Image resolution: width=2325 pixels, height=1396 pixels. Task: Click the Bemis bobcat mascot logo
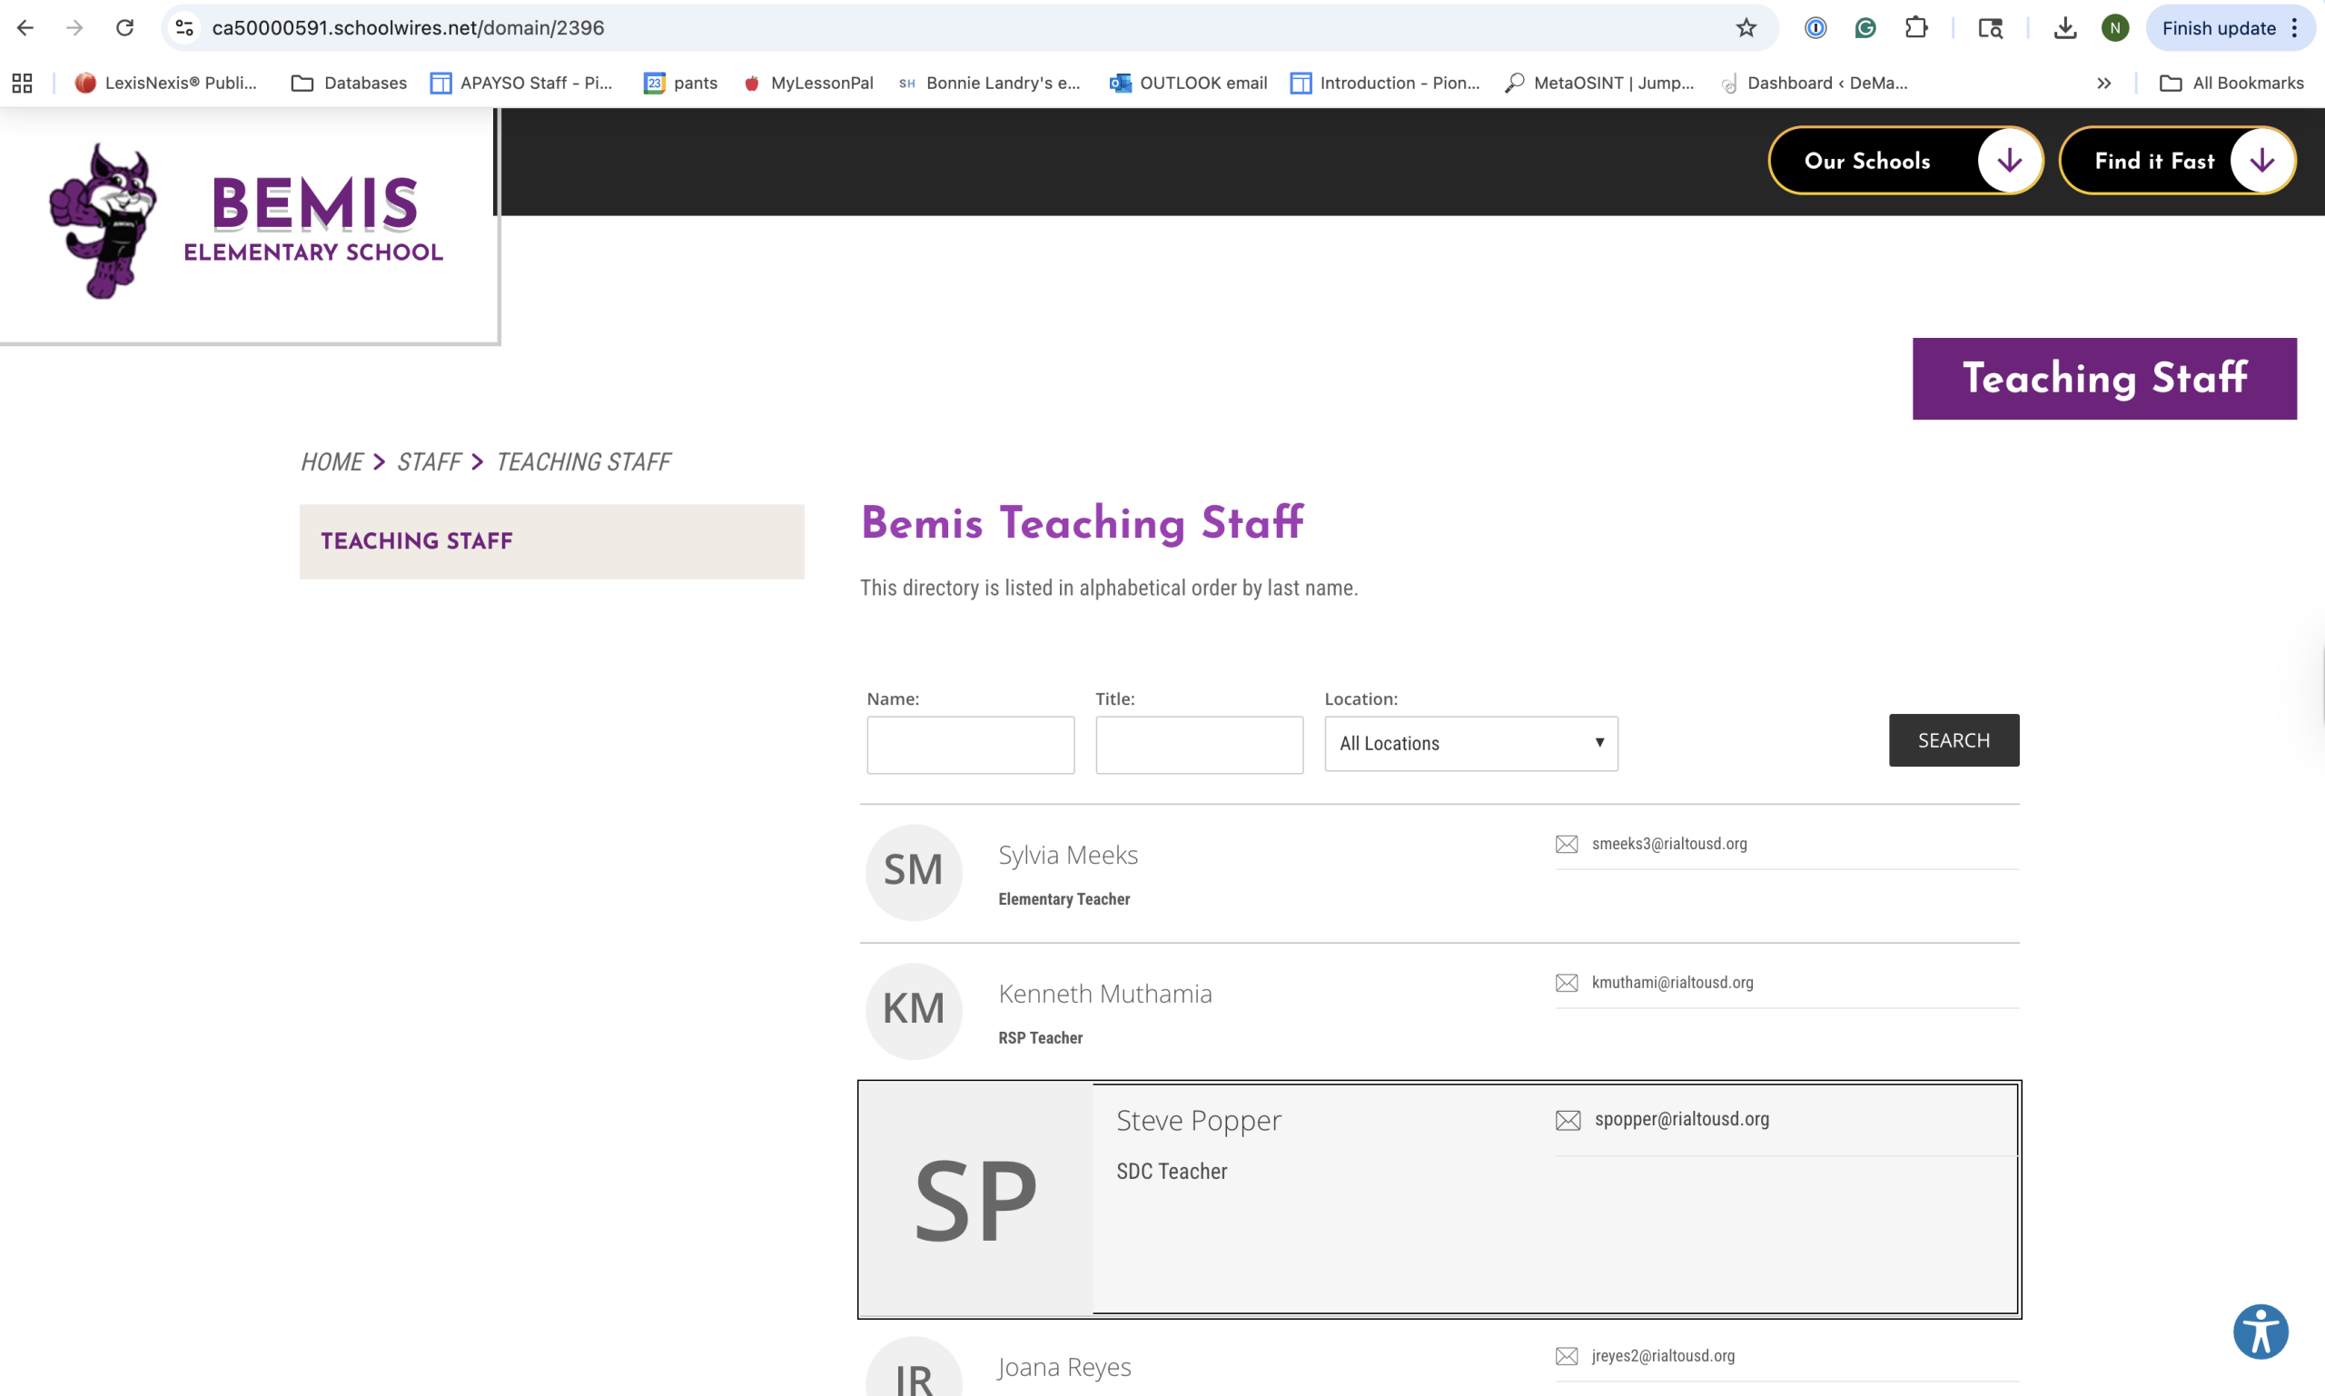[x=104, y=222]
